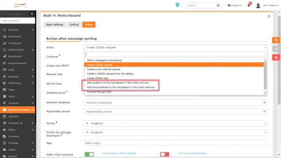Switch to Basic settings tab
Viewport: 281px width, 158px height.
coord(54,25)
